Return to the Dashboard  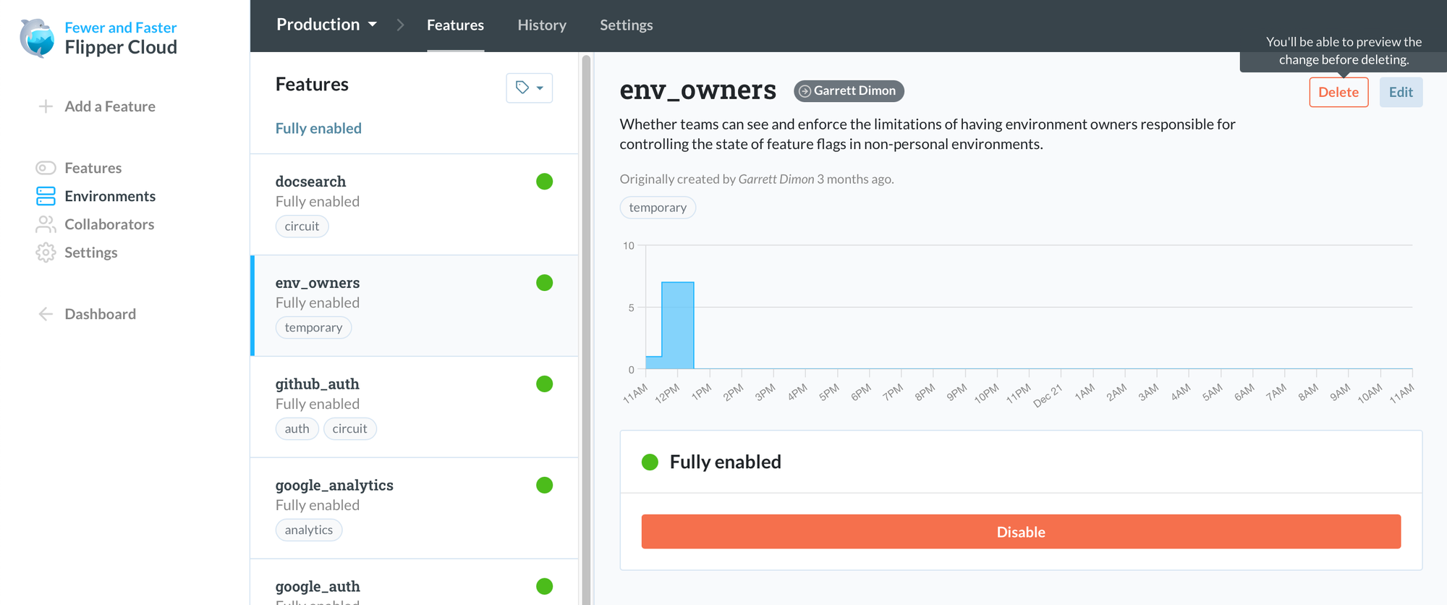coord(101,314)
